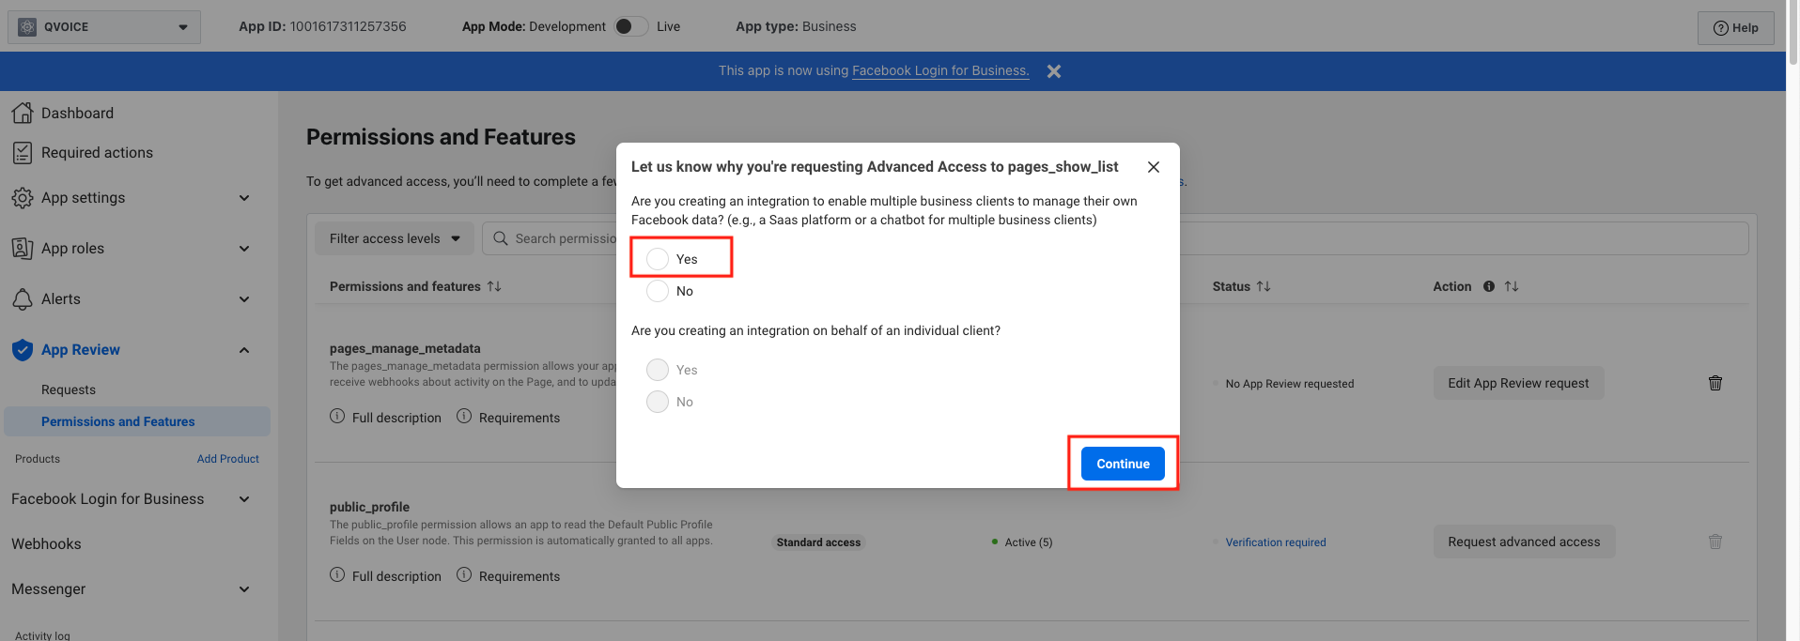
Task: Open Permissions and Features sidebar item
Action: point(137,421)
